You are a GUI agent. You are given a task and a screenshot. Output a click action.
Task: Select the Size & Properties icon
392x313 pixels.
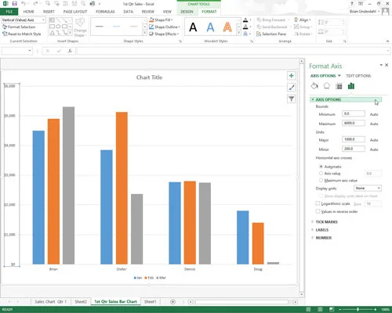(339, 86)
